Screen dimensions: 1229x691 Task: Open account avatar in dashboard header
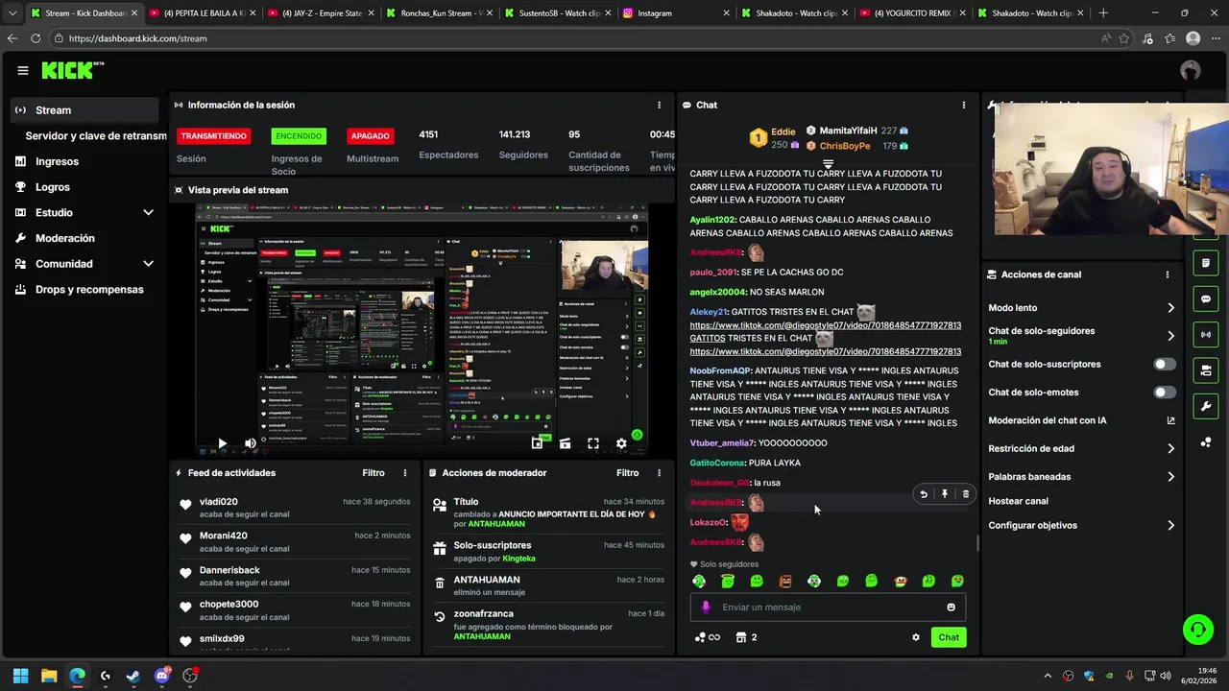point(1191,70)
